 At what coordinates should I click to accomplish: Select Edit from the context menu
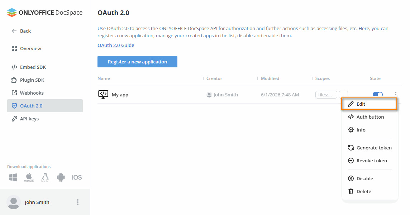click(x=370, y=104)
